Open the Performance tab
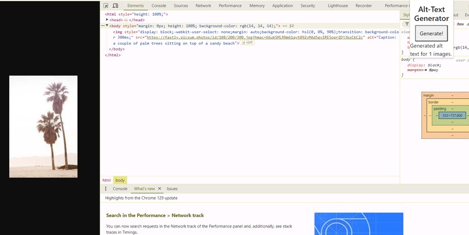The width and height of the screenshot is (469, 235). coord(230,6)
